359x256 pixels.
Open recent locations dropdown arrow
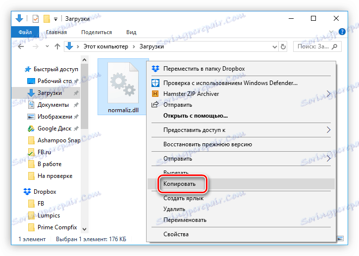click(x=47, y=46)
